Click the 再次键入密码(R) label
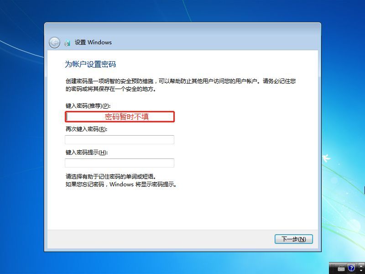365x274 pixels. [86, 129]
